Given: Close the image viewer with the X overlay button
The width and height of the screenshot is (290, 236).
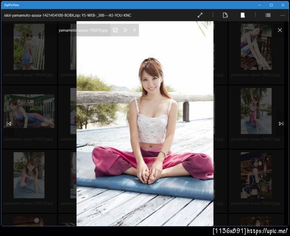Looking at the screenshot, I should [280, 30].
